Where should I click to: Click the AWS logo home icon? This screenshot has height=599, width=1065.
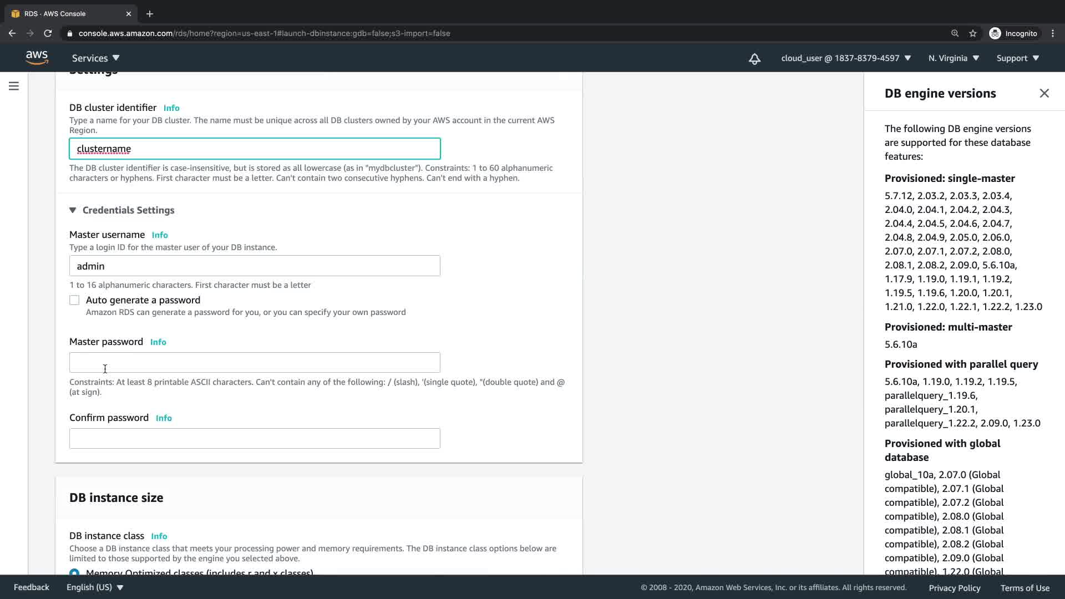[x=37, y=58]
